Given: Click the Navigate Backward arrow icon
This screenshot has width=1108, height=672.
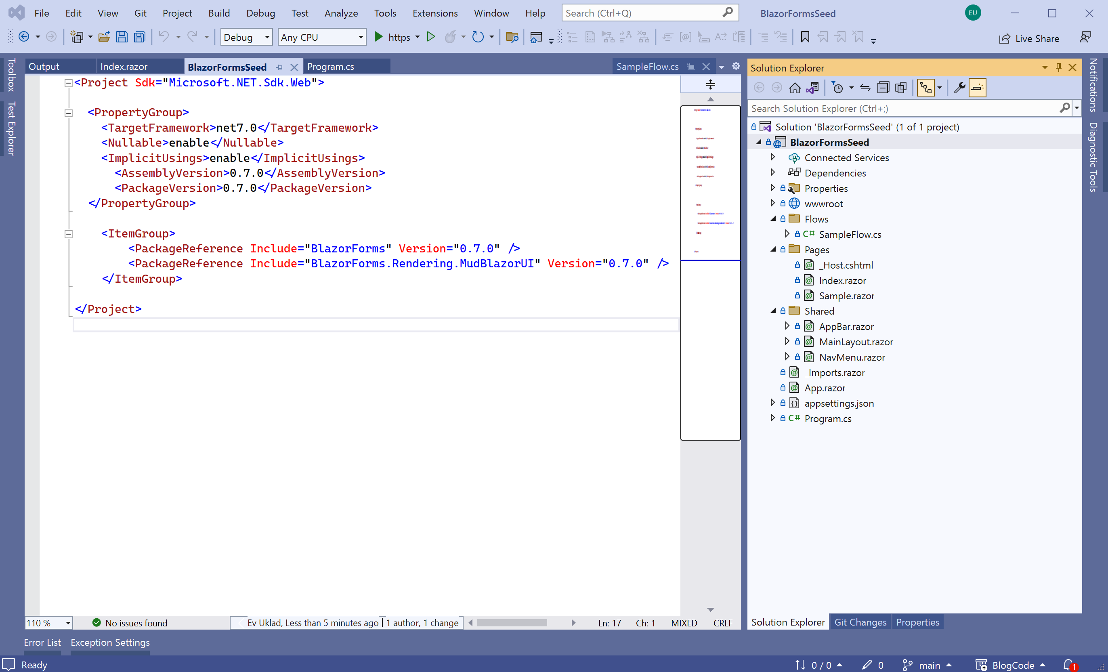Looking at the screenshot, I should click(x=24, y=37).
